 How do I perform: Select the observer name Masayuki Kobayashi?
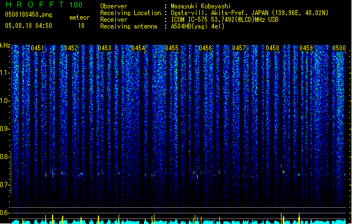click(x=201, y=6)
